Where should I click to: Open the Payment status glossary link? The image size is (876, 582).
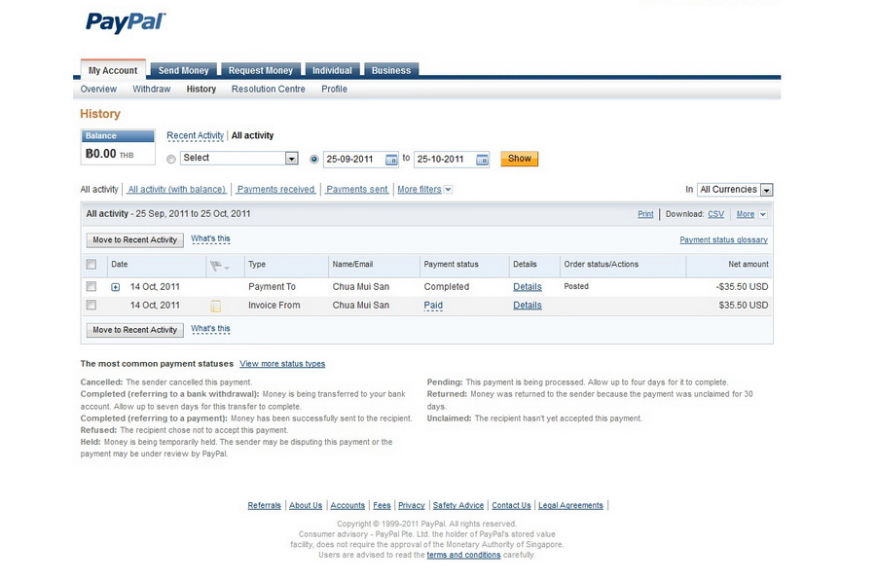coord(723,240)
